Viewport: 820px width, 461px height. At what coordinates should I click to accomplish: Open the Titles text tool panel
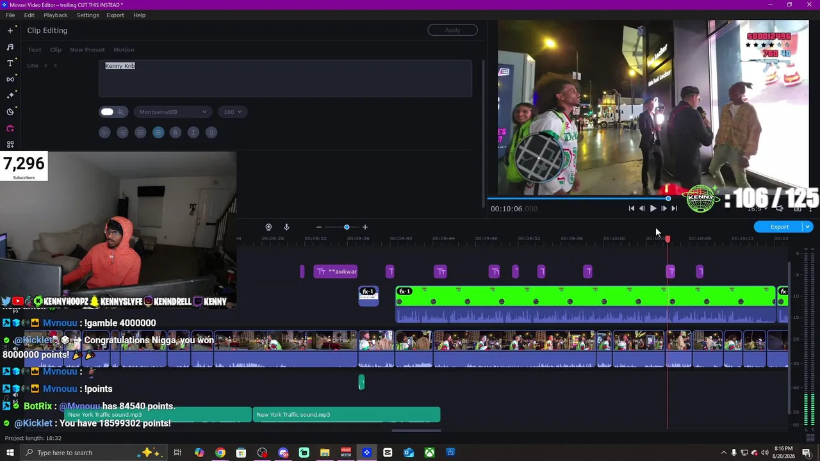[10, 63]
